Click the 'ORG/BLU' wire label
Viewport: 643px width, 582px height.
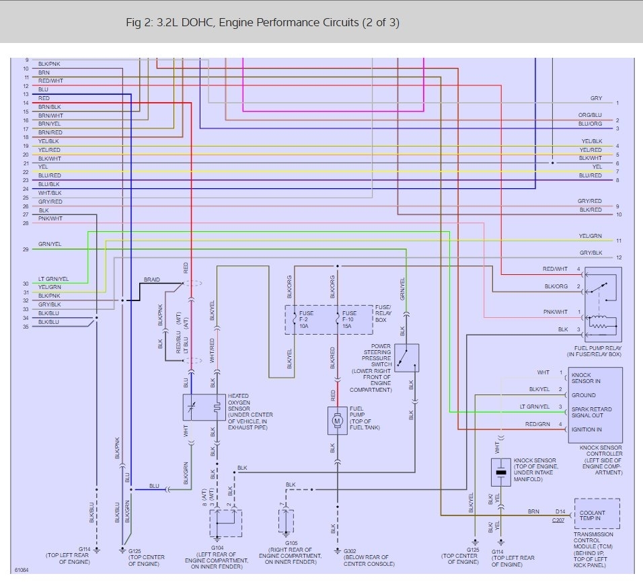(x=590, y=115)
